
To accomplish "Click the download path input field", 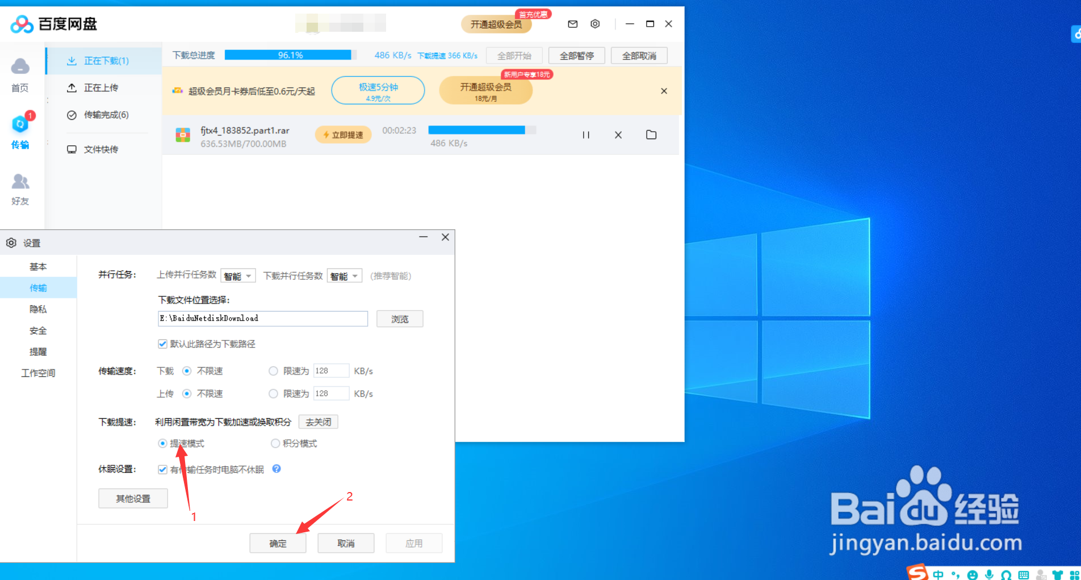I will click(x=263, y=318).
